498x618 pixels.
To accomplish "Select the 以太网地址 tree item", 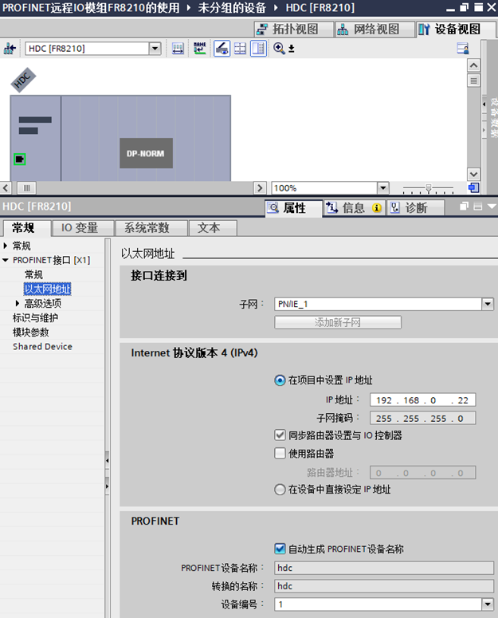I will coord(47,289).
